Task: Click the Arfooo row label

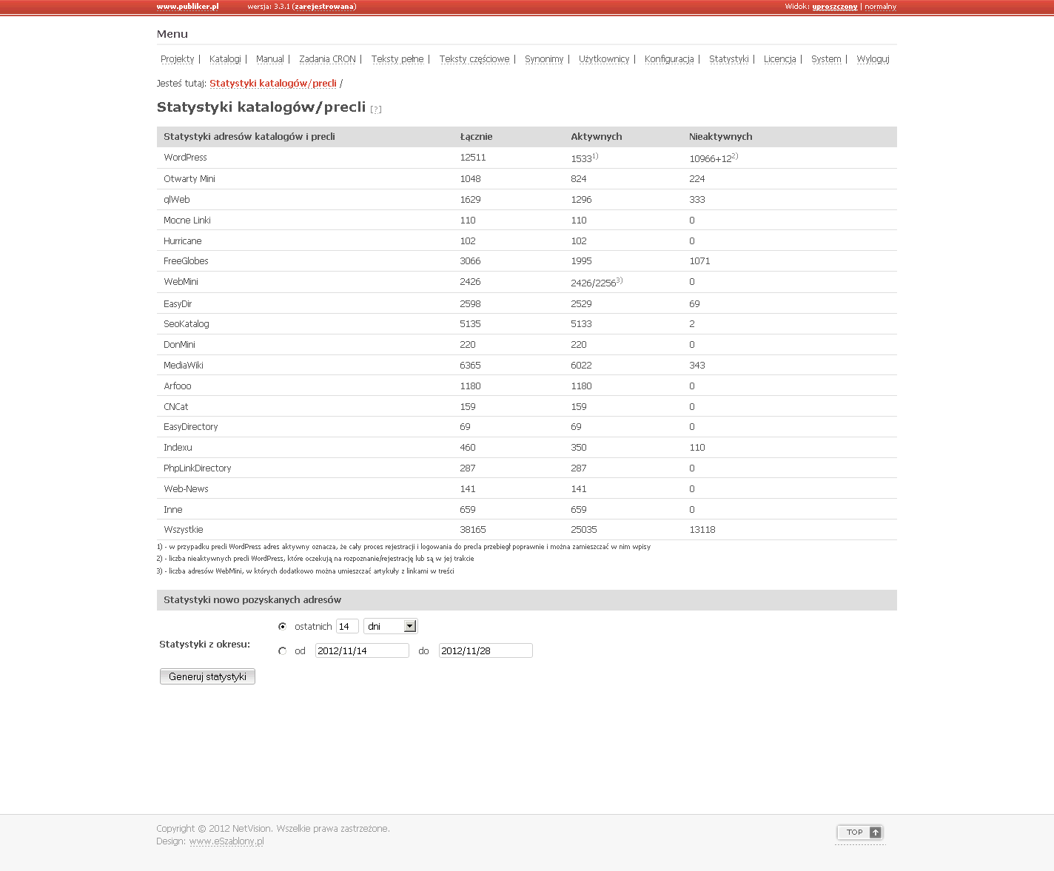Action: (178, 386)
